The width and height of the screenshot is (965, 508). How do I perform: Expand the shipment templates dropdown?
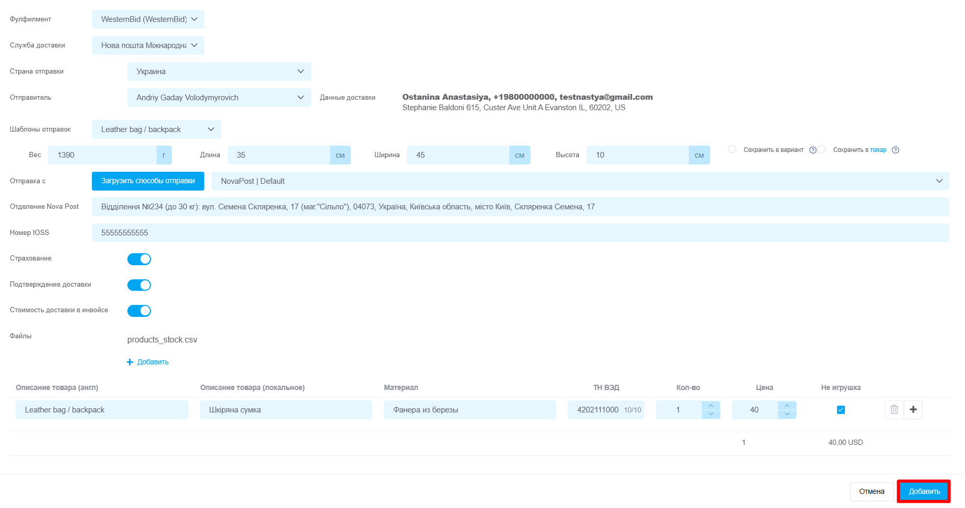pos(157,129)
